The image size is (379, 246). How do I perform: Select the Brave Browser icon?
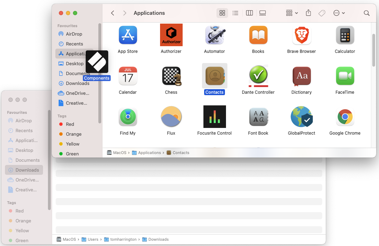pyautogui.click(x=302, y=35)
